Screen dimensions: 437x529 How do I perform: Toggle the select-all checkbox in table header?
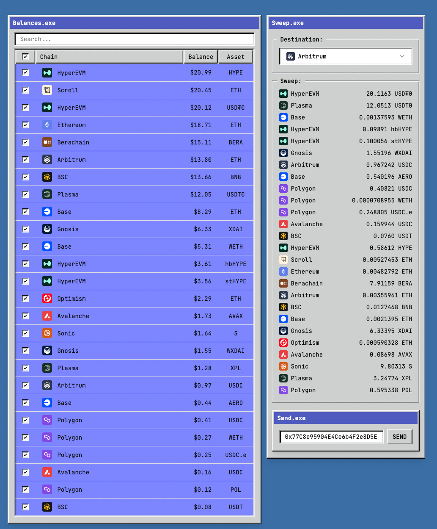(25, 56)
